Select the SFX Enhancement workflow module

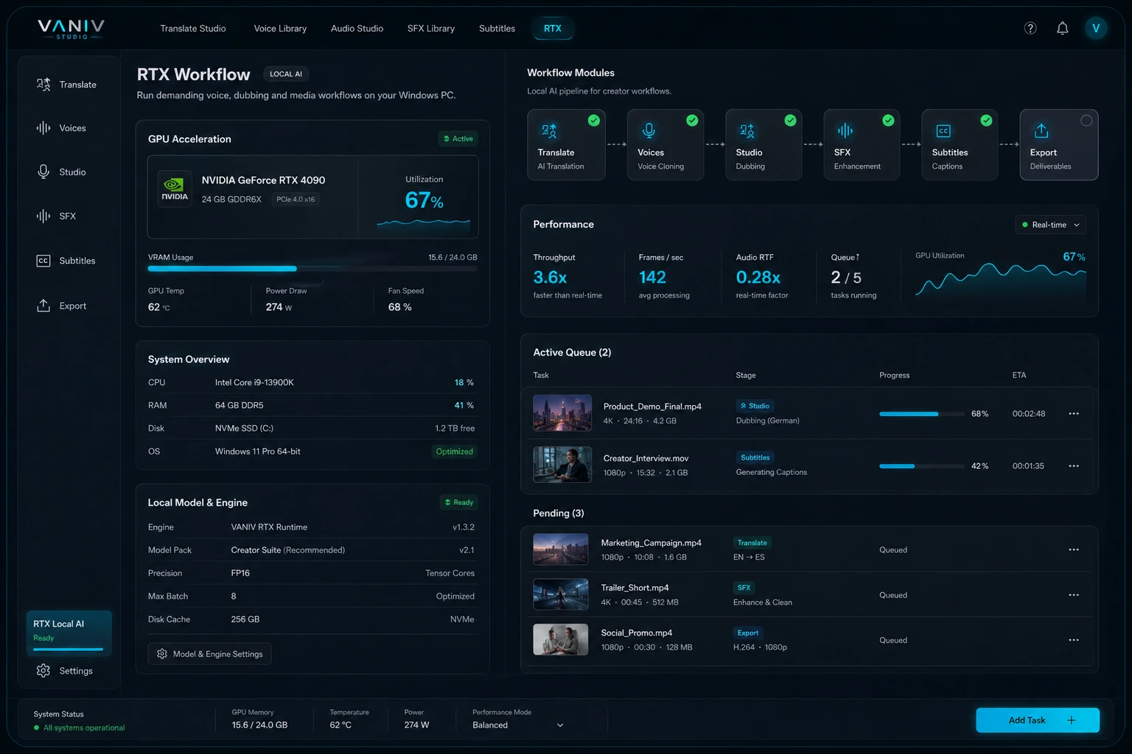click(861, 144)
